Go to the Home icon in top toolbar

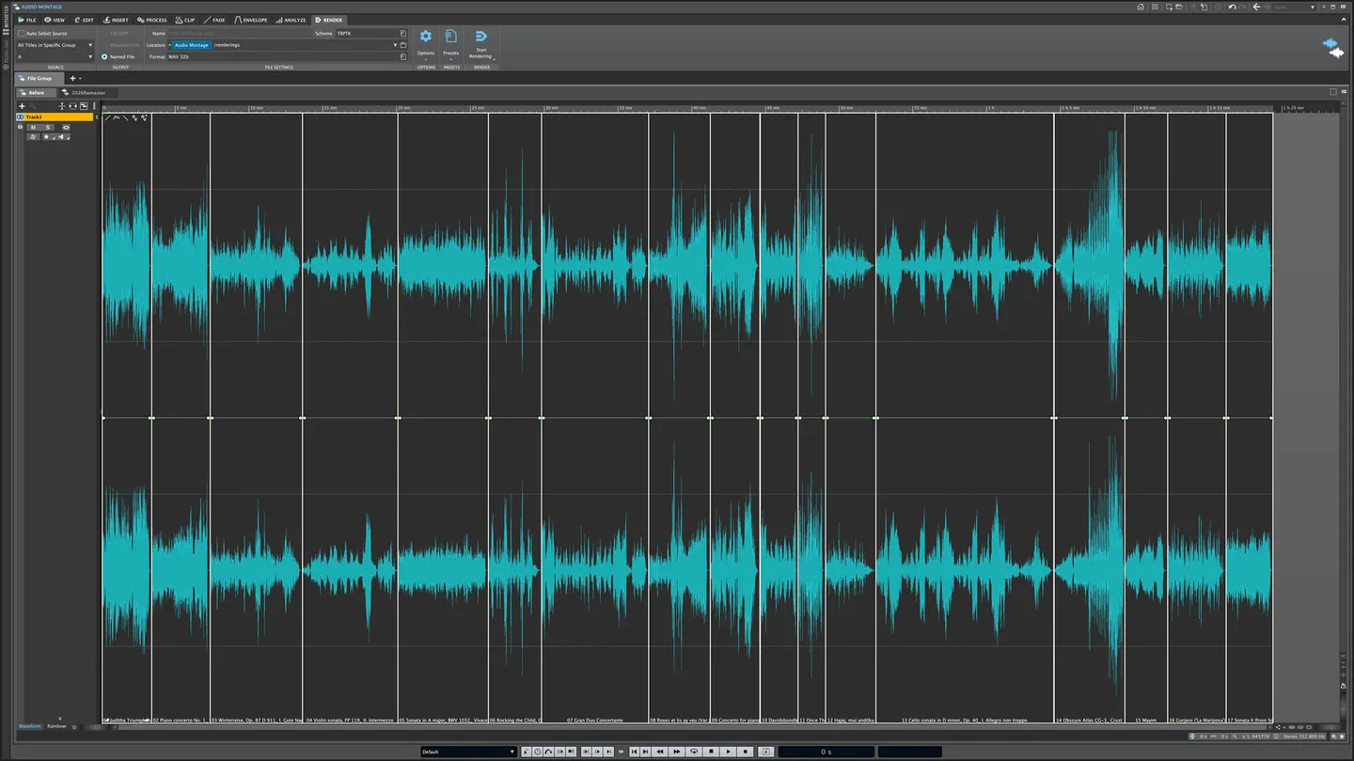pyautogui.click(x=1141, y=7)
